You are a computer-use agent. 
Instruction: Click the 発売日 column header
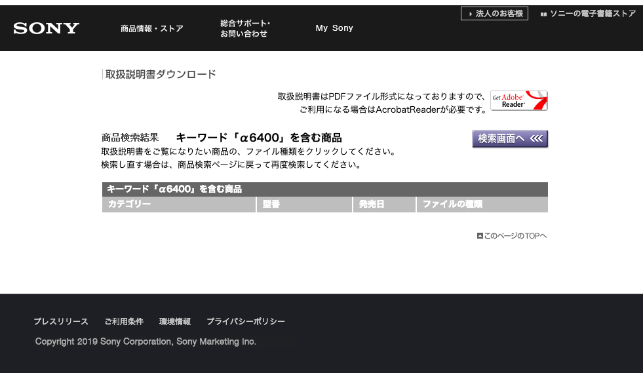point(385,205)
